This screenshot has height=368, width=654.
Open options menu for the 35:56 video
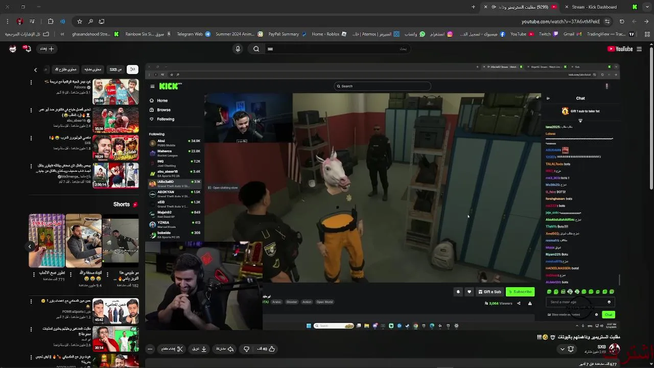tap(31, 110)
